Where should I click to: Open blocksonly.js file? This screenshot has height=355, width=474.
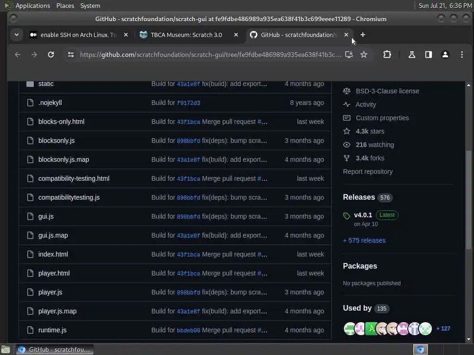56,141
